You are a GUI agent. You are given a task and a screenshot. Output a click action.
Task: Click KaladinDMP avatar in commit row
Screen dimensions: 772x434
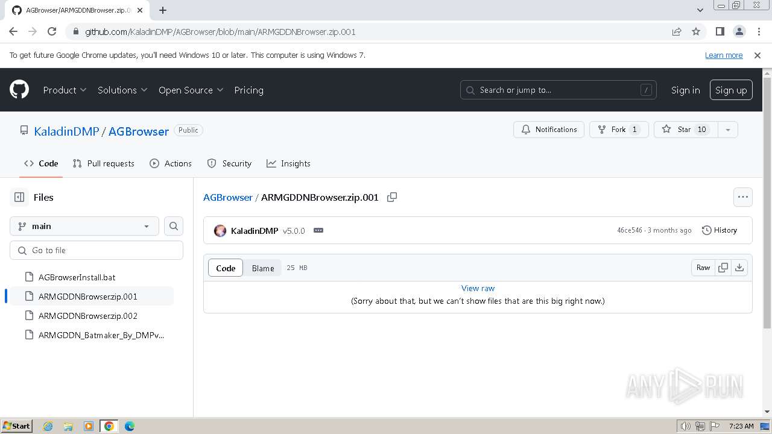tap(220, 231)
